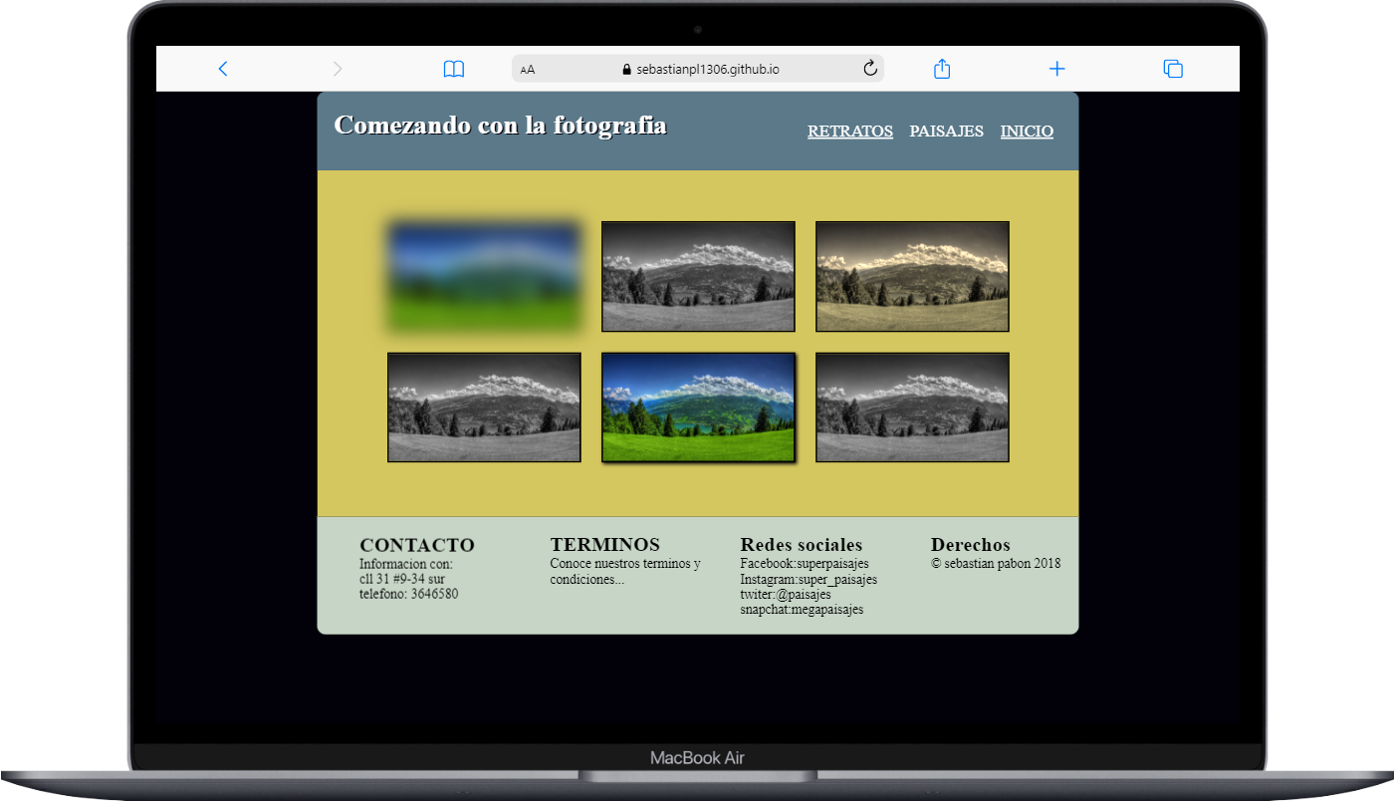This screenshot has height=801, width=1394.
Task: Click the page title Comezando con la fotografia
Action: 500,126
